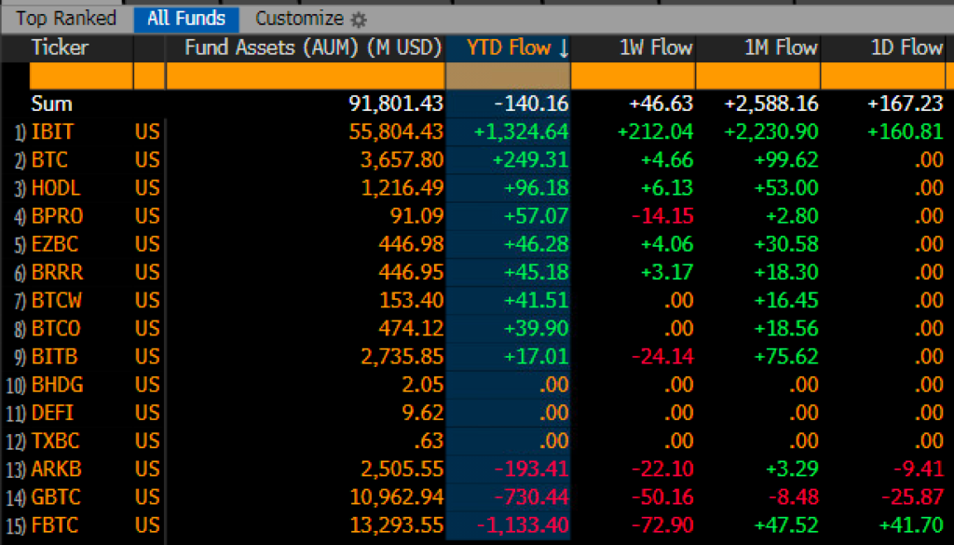Viewport: 954px width, 545px height.
Task: Click the Ticker column header
Action: [59, 48]
